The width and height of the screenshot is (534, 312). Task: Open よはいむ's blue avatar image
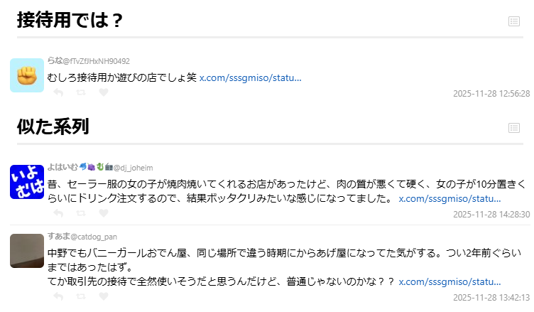coord(27,182)
